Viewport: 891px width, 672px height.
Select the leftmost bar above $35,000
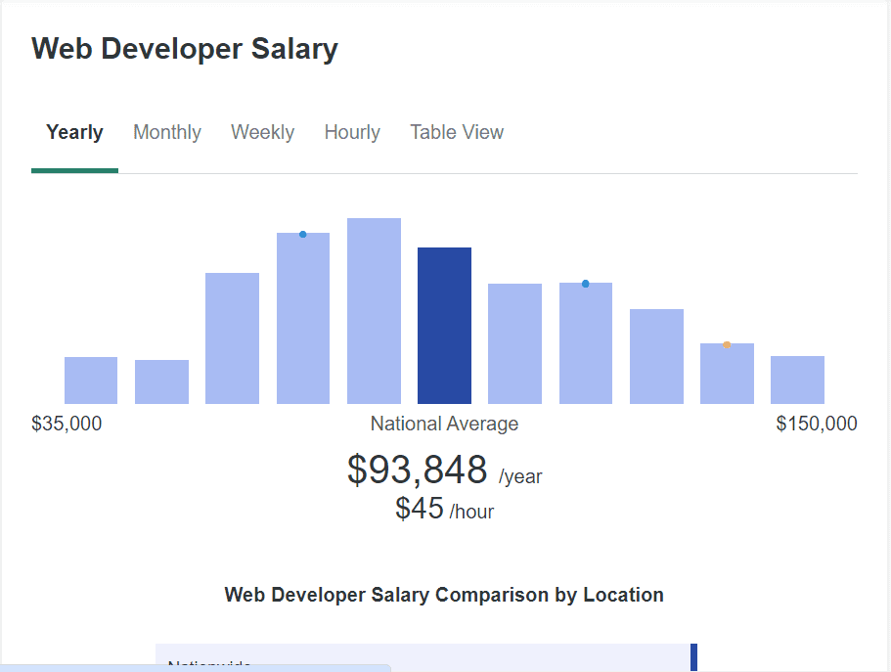(91, 381)
